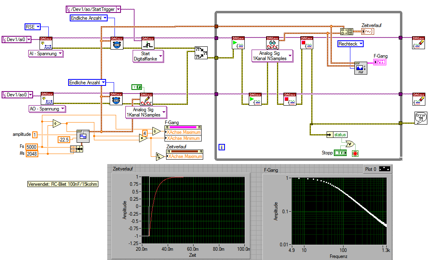Toggle the green False boolean constant
This screenshot has width=431, height=260.
point(137,87)
